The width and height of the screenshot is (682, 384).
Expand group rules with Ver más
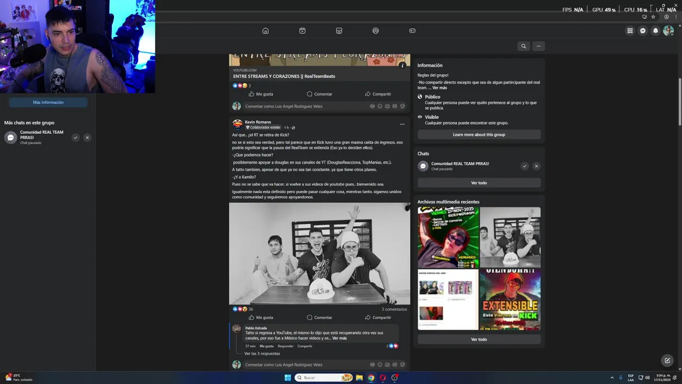(x=440, y=87)
